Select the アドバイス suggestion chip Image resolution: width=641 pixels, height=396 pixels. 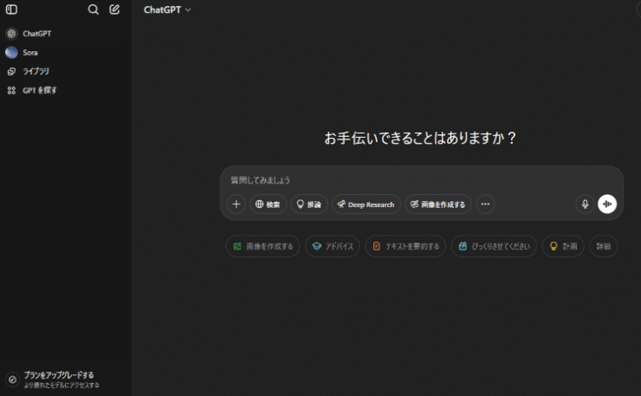(333, 246)
